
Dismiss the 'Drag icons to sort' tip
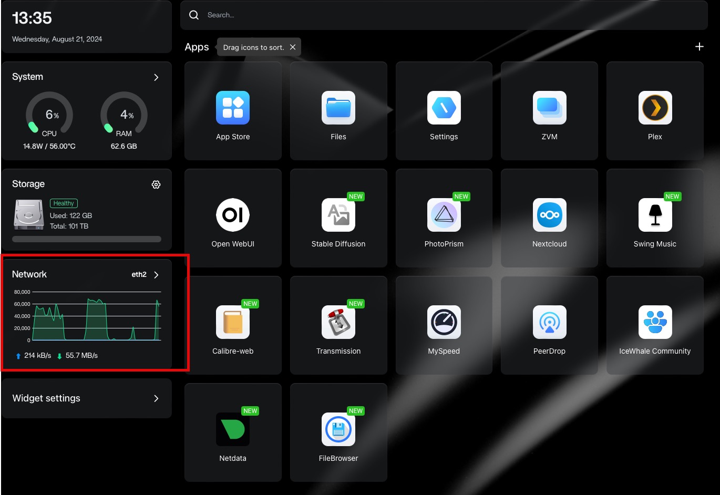pyautogui.click(x=293, y=47)
